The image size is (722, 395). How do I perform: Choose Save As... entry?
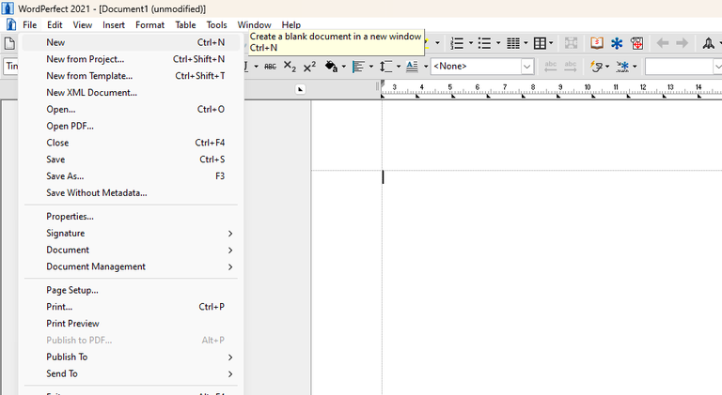131,175
